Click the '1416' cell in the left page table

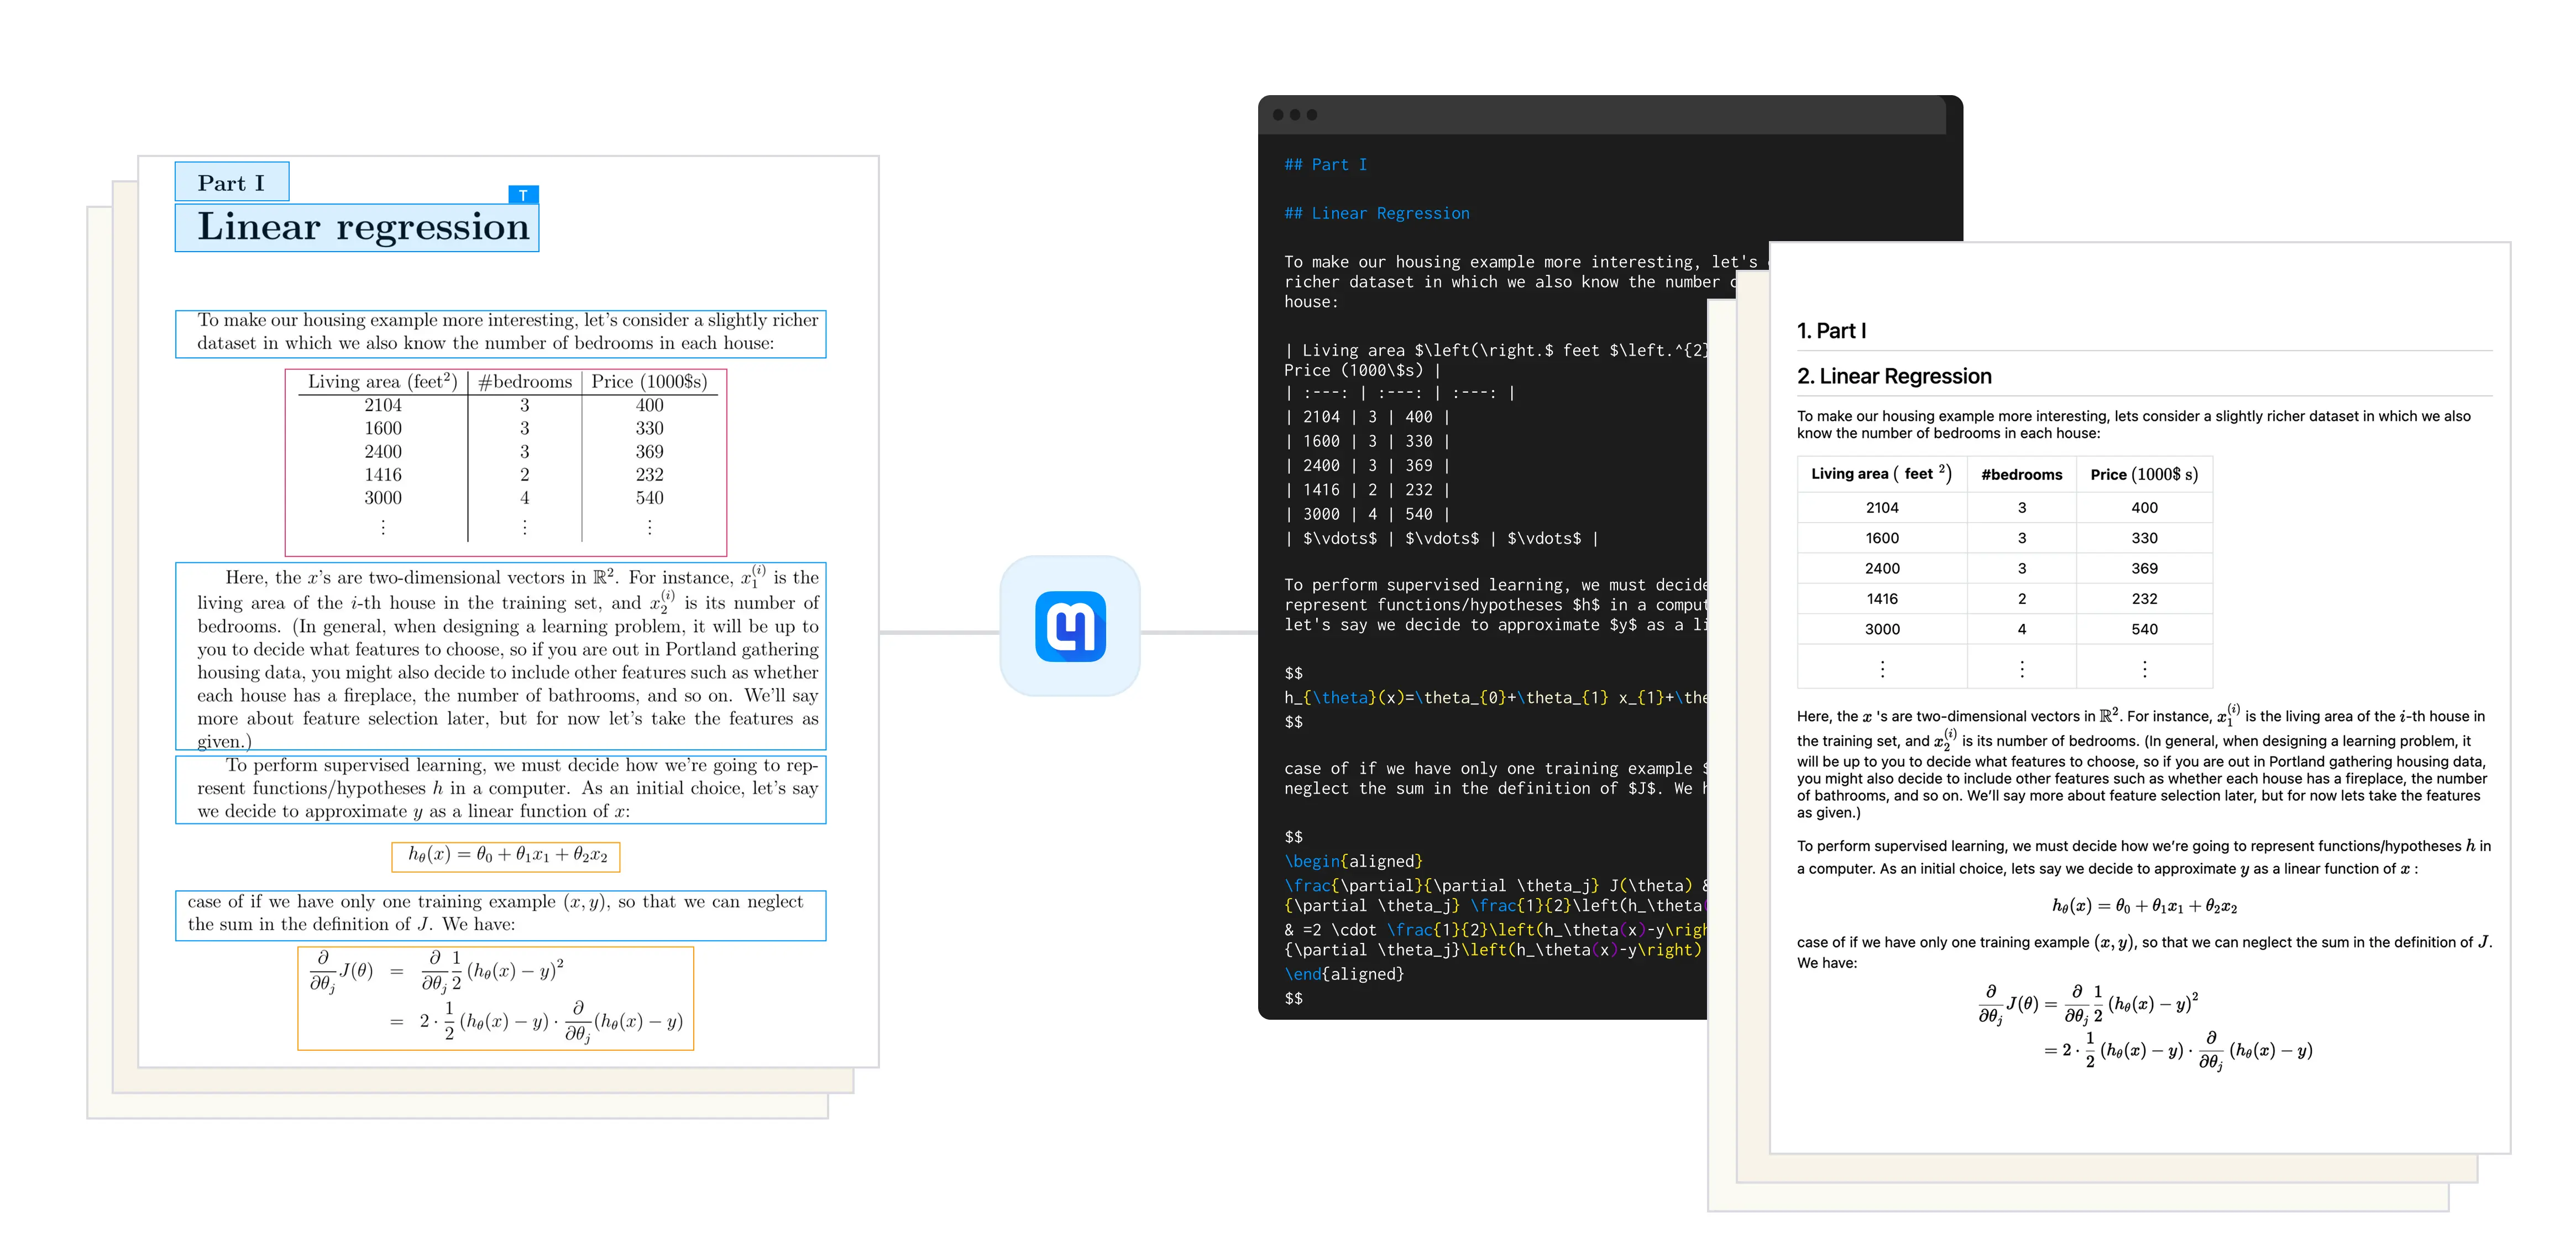tap(383, 475)
